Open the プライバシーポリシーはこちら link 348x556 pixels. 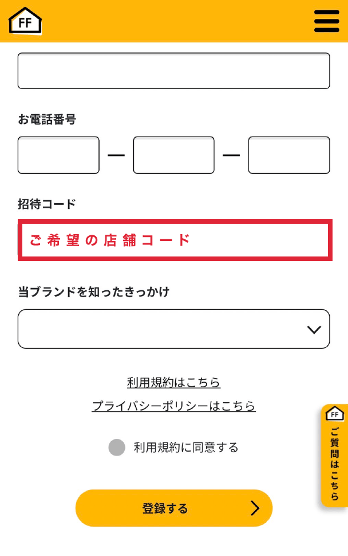173,406
